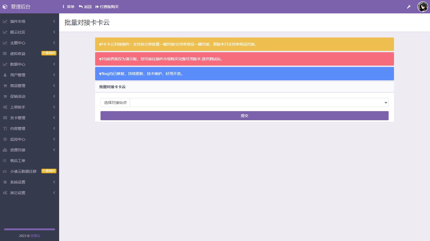Viewport: 430px width, 241px height.
Task: Toggle the 菜单 sidebar button
Action: point(68,7)
